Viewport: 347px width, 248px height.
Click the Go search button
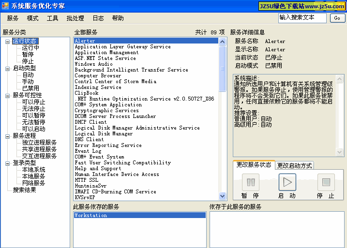pyautogui.click(x=337, y=18)
